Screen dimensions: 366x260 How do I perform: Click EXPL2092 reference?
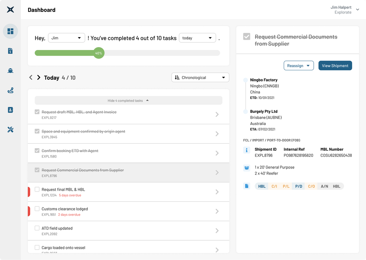49,234
